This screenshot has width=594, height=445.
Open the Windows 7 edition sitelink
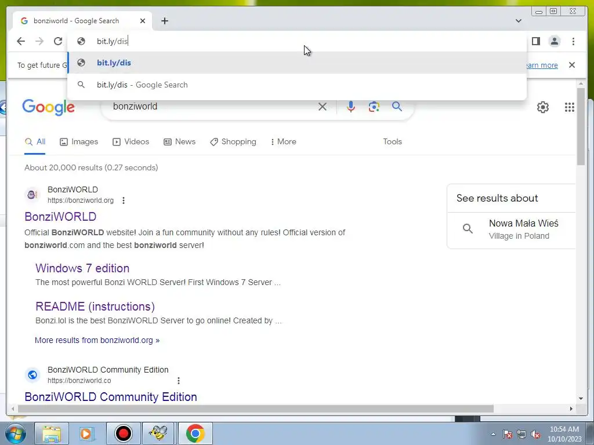tap(82, 268)
